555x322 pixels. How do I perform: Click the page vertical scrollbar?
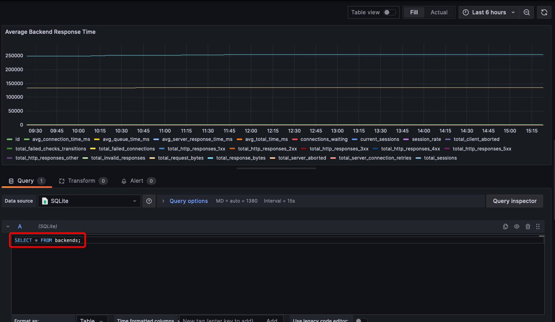pos(554,179)
